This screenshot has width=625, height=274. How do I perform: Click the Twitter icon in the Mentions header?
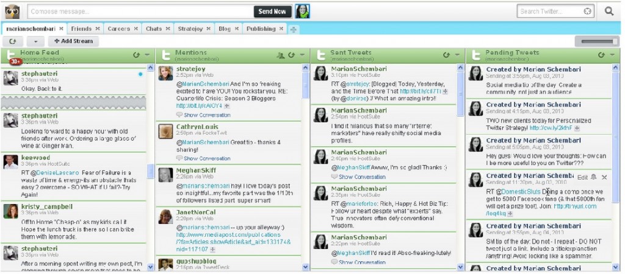coord(165,55)
